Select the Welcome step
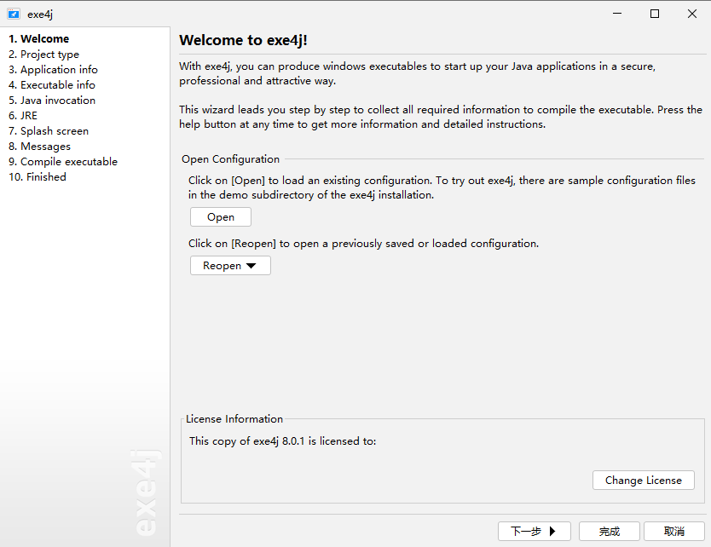Screen dimensions: 711x547 coord(39,39)
